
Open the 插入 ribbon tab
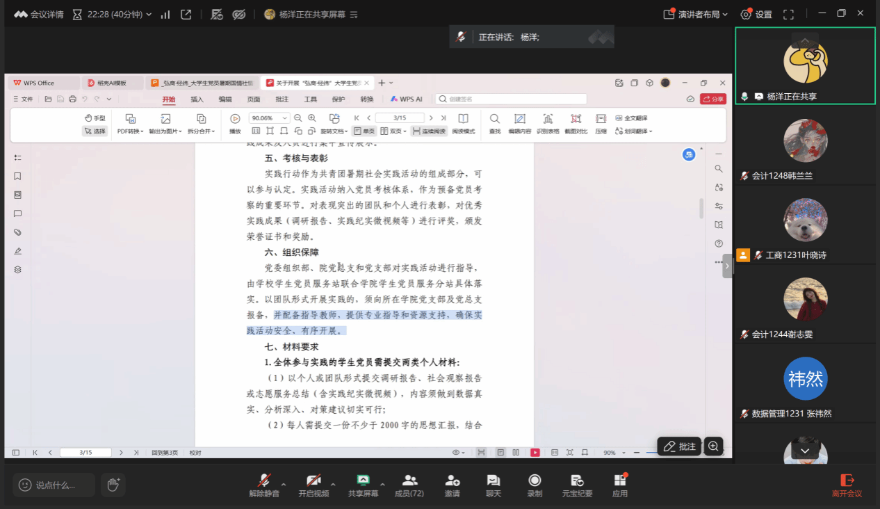(197, 99)
